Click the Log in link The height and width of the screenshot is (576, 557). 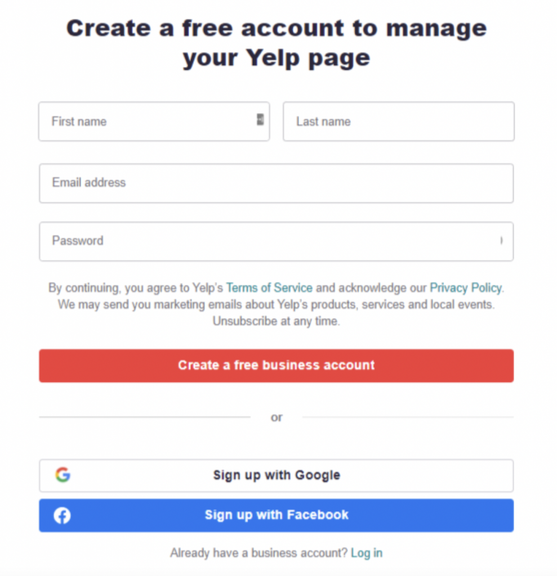pos(367,553)
